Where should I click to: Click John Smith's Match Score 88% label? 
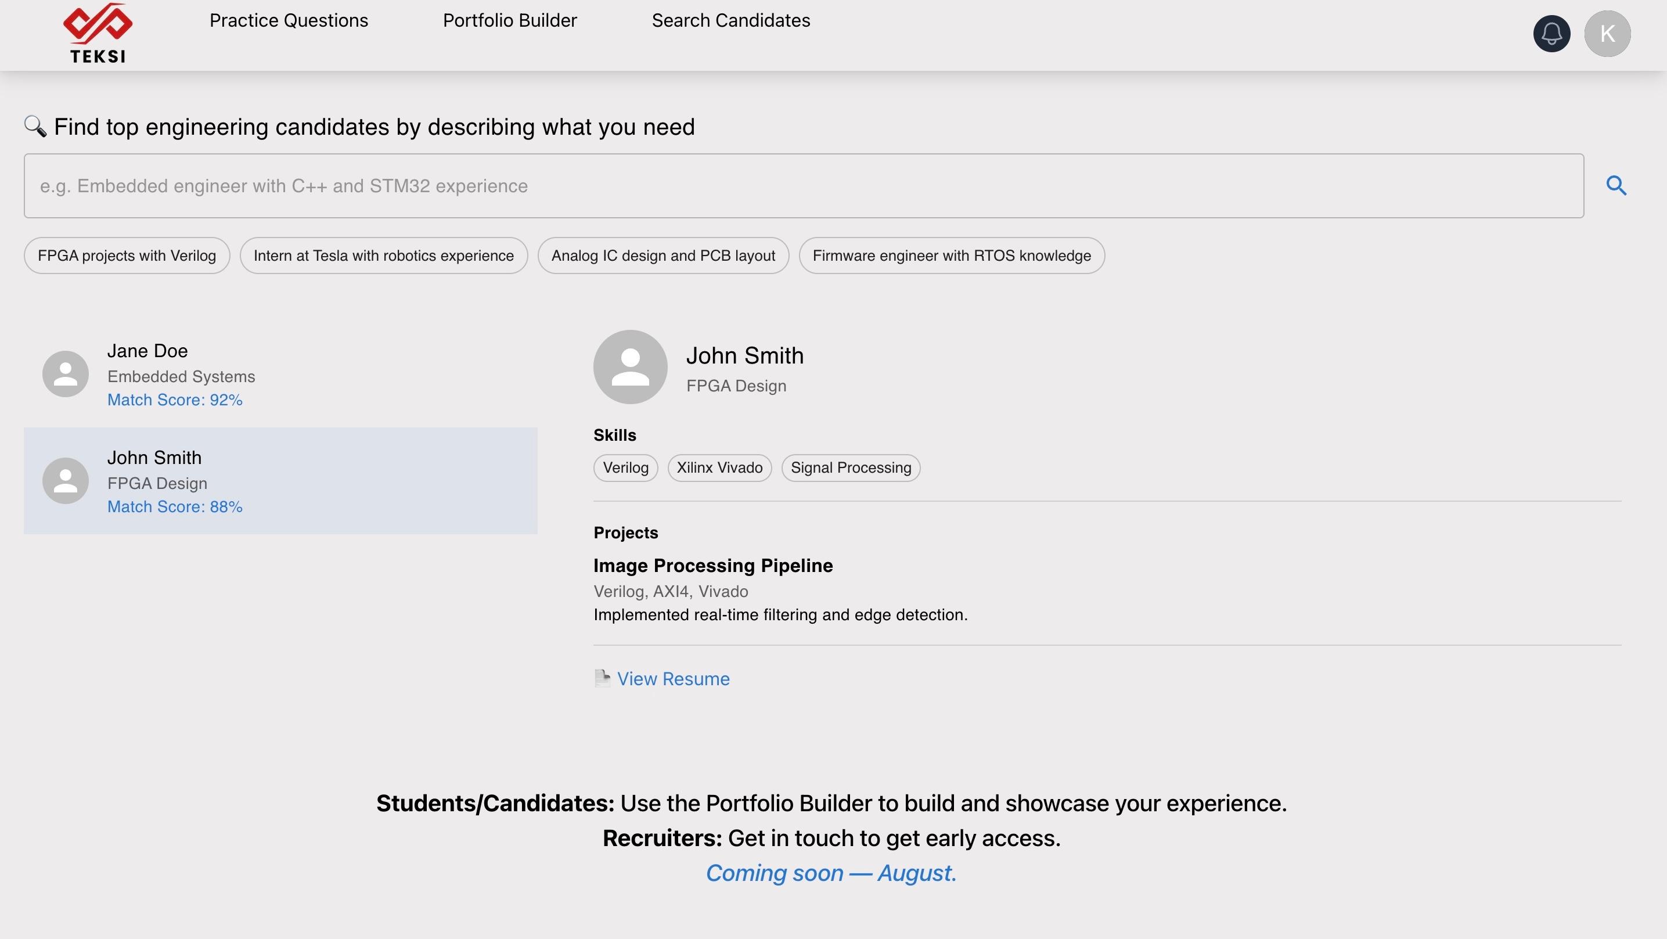pyautogui.click(x=175, y=507)
